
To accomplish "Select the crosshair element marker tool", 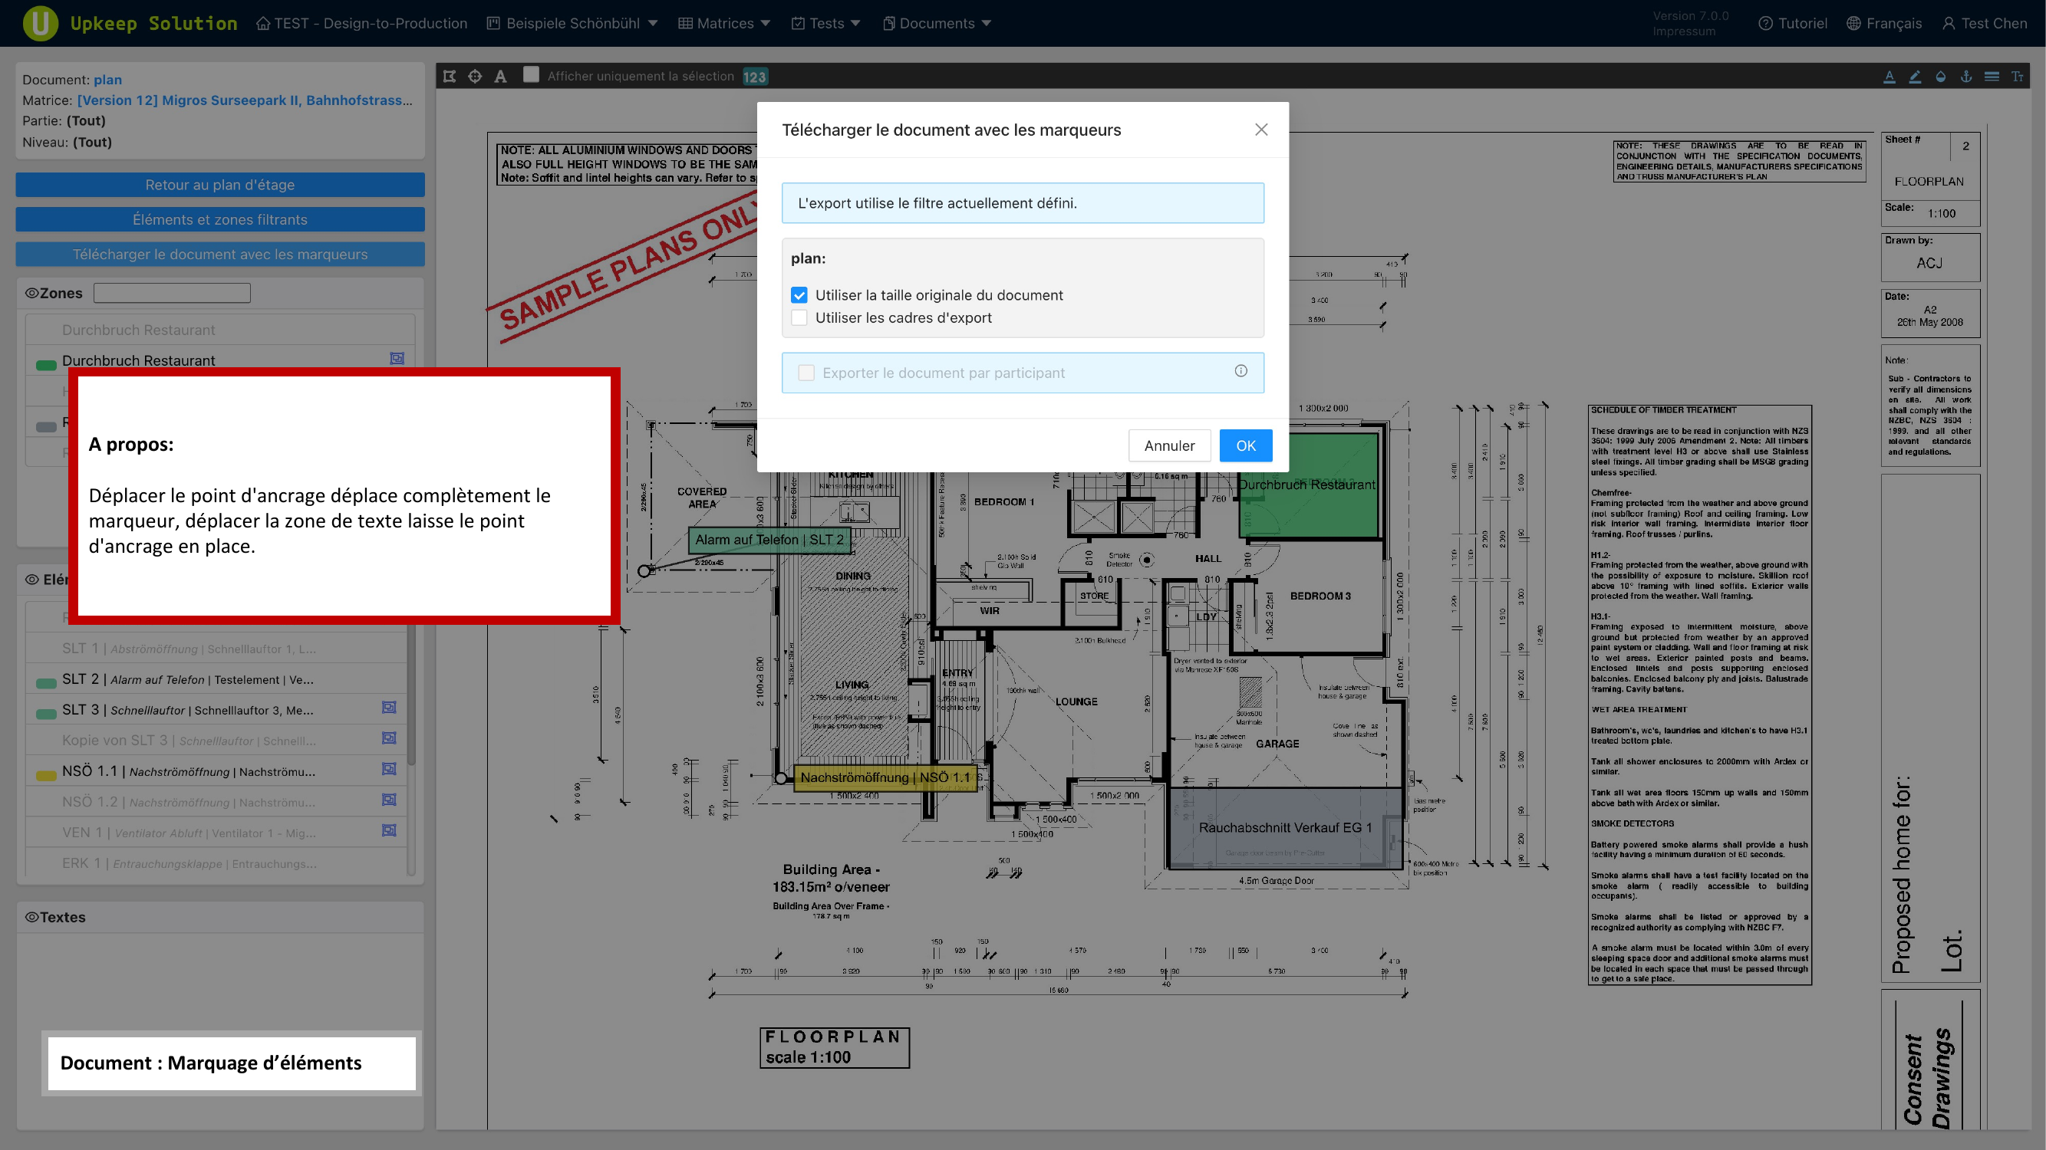I will point(475,76).
